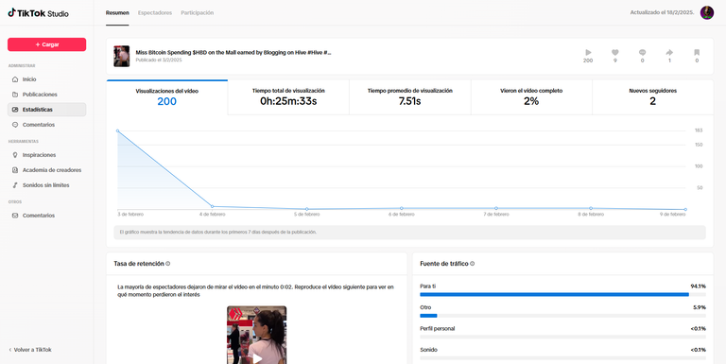
Task: Click the 5 de febrero data point
Action: tap(307, 209)
